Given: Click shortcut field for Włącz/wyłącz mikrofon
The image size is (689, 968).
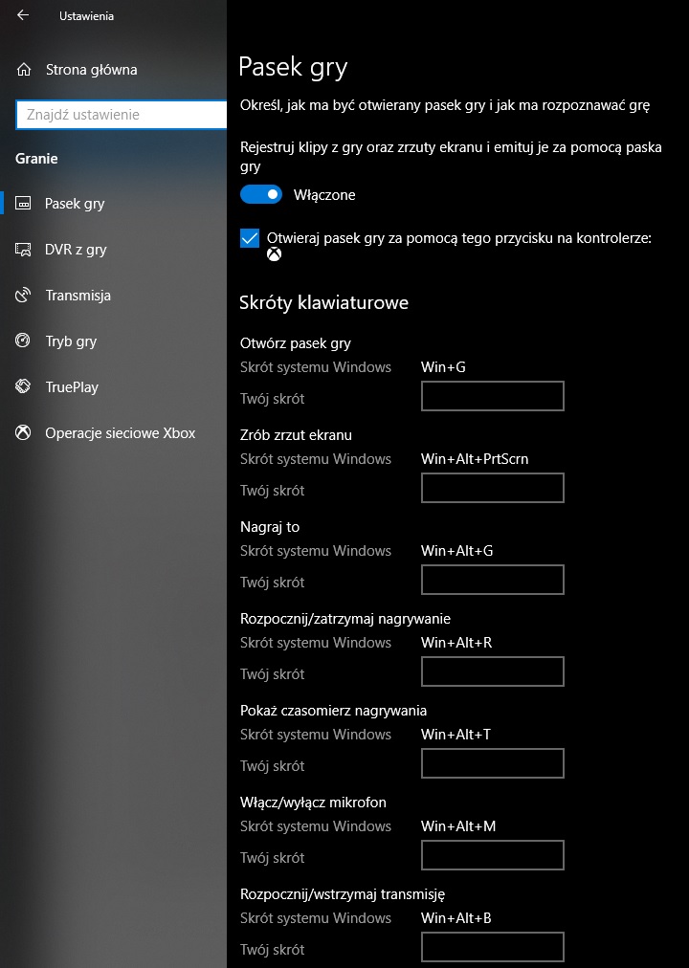Looking at the screenshot, I should point(492,855).
